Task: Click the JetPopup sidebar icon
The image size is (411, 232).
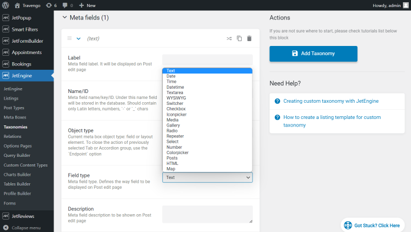Action: pyautogui.click(x=6, y=17)
